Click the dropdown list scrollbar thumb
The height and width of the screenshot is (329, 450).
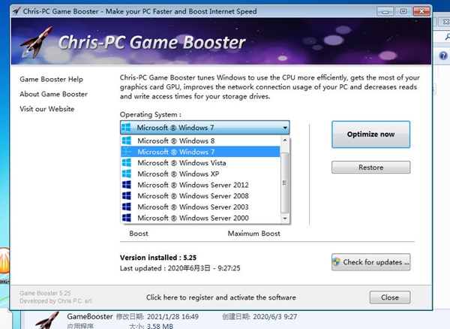285,183
